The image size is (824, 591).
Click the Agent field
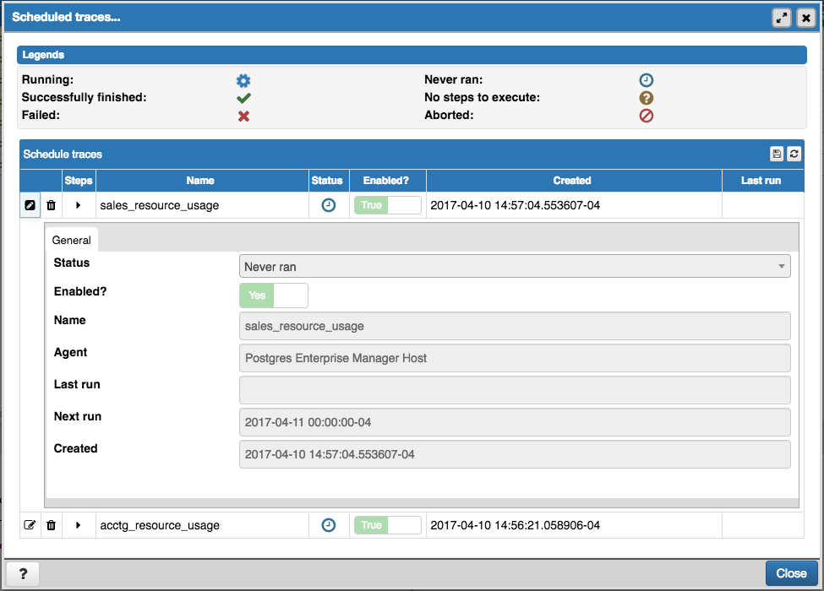[x=515, y=358]
